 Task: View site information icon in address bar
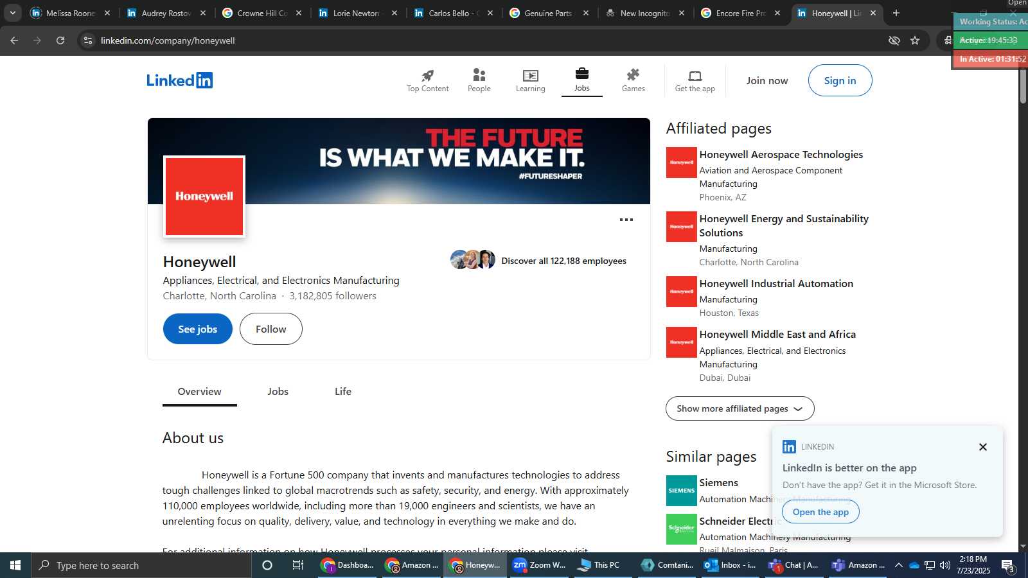pyautogui.click(x=88, y=40)
